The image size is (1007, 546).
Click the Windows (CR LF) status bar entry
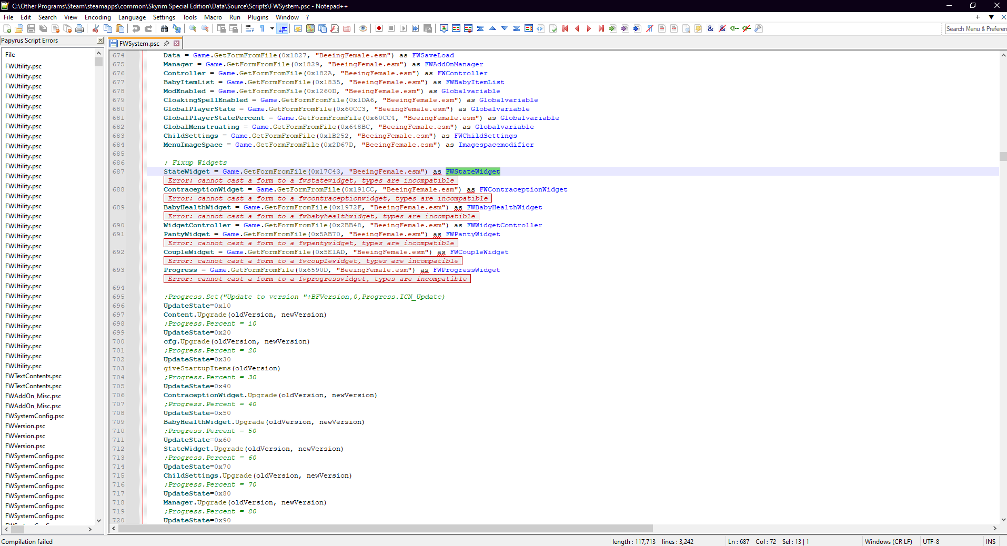click(x=889, y=541)
